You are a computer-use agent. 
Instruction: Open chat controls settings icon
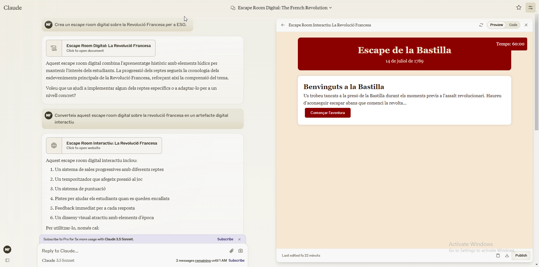(x=530, y=8)
